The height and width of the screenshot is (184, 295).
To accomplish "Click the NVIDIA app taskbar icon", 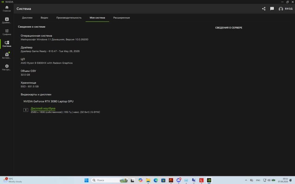I will [209, 180].
